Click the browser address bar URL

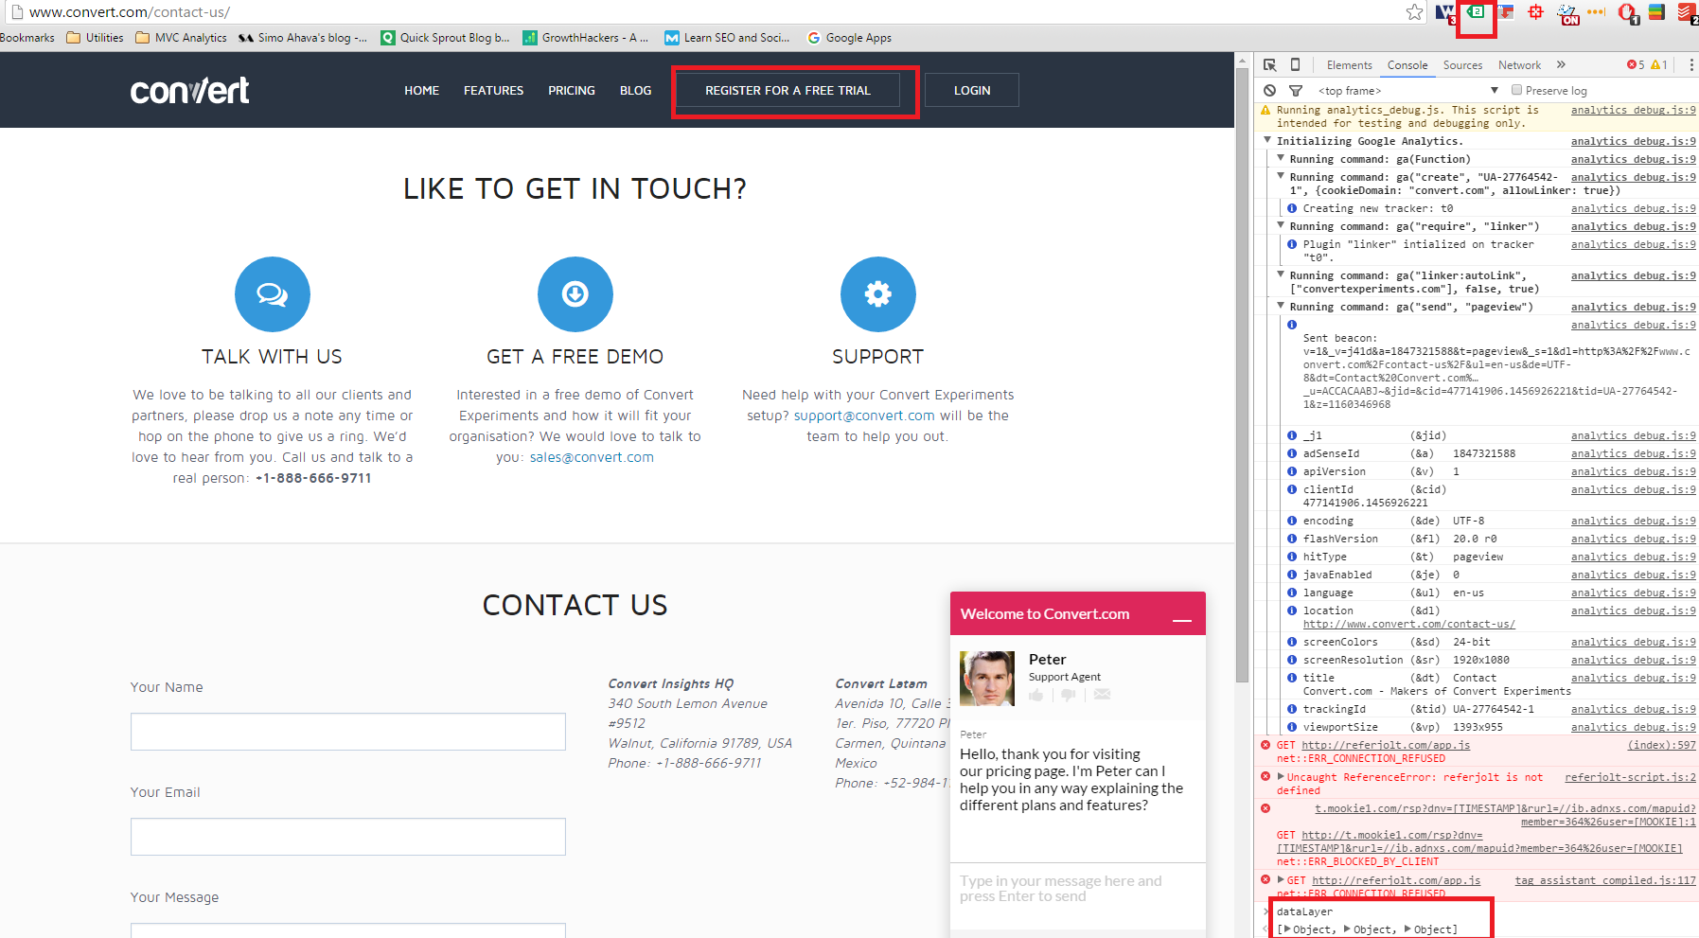coord(130,12)
